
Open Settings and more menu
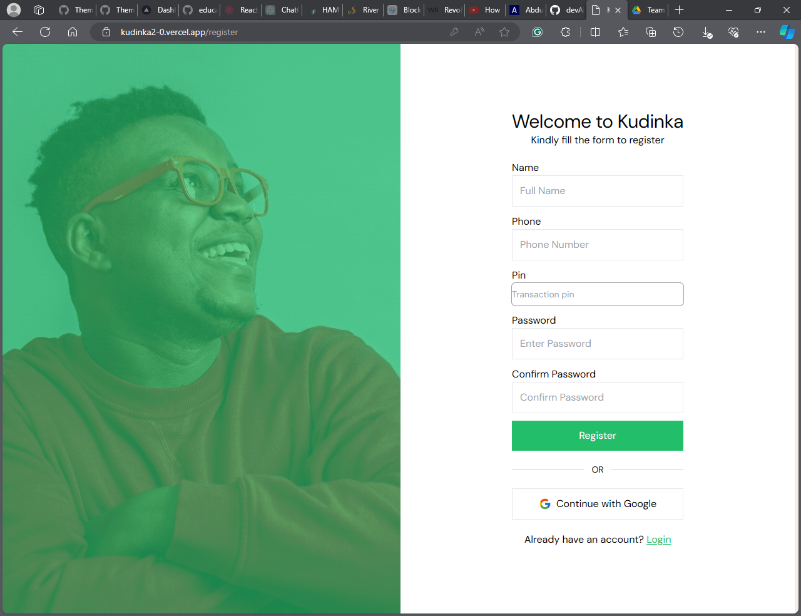pos(761,32)
